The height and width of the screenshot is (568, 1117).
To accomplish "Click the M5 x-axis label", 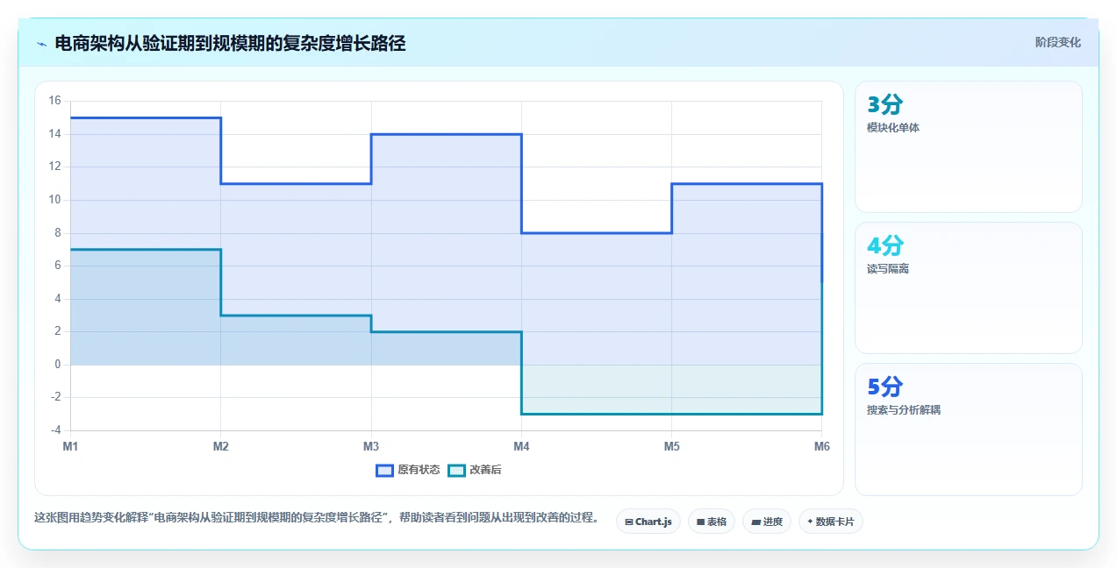I will click(x=671, y=446).
